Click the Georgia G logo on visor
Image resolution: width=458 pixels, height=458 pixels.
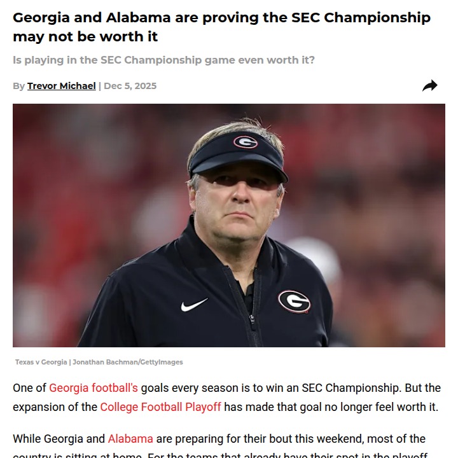(x=246, y=141)
